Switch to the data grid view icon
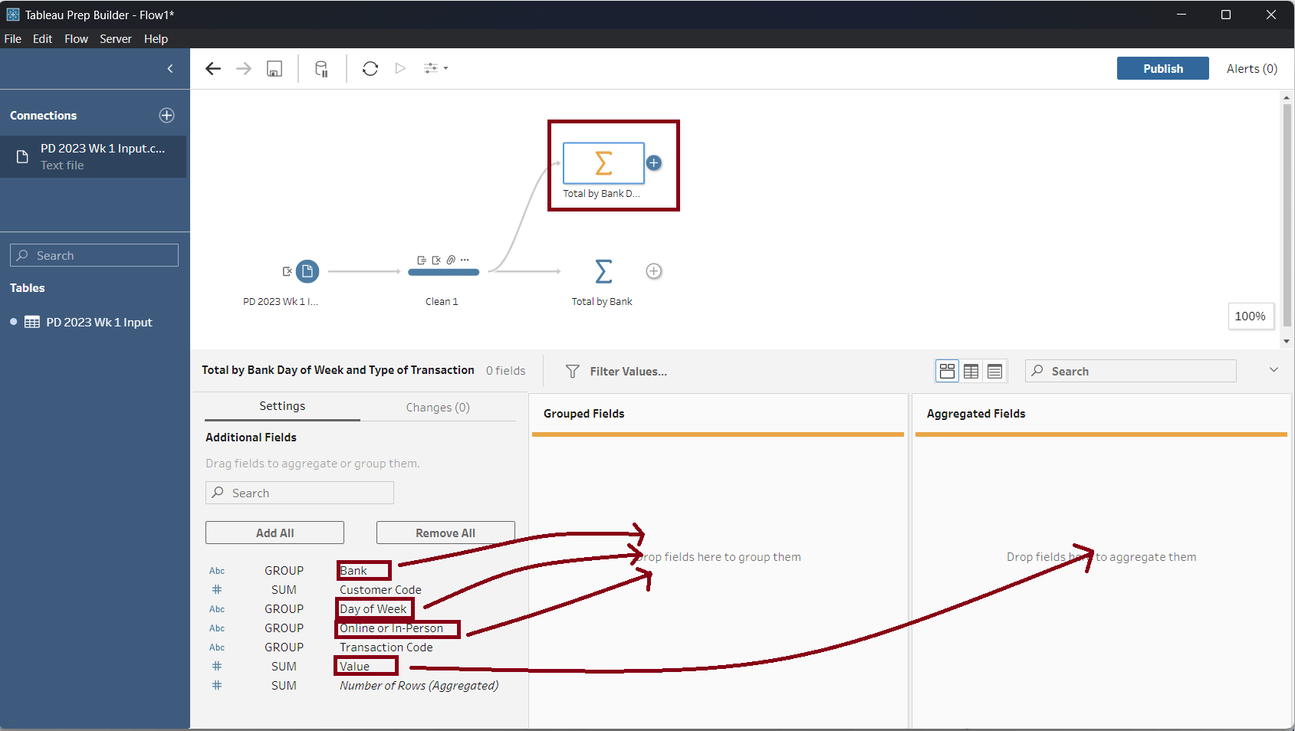This screenshot has height=731, width=1295. point(971,372)
